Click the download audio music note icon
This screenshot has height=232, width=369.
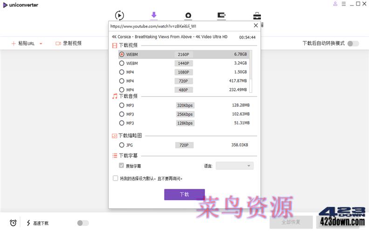click(115, 97)
